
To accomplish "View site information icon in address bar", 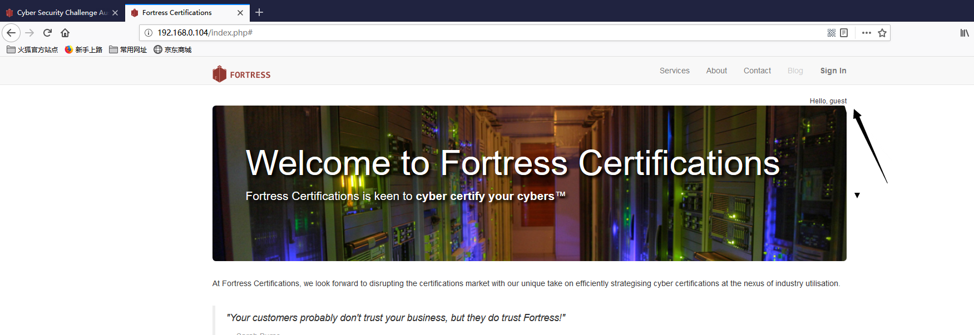I will 149,33.
